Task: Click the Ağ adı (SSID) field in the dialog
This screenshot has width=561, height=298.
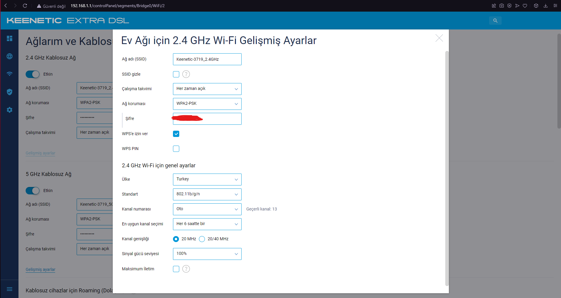Action: tap(207, 59)
